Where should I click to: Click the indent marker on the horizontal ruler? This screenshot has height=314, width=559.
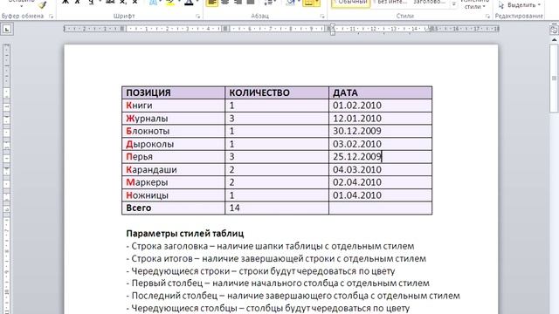[x=332, y=29]
